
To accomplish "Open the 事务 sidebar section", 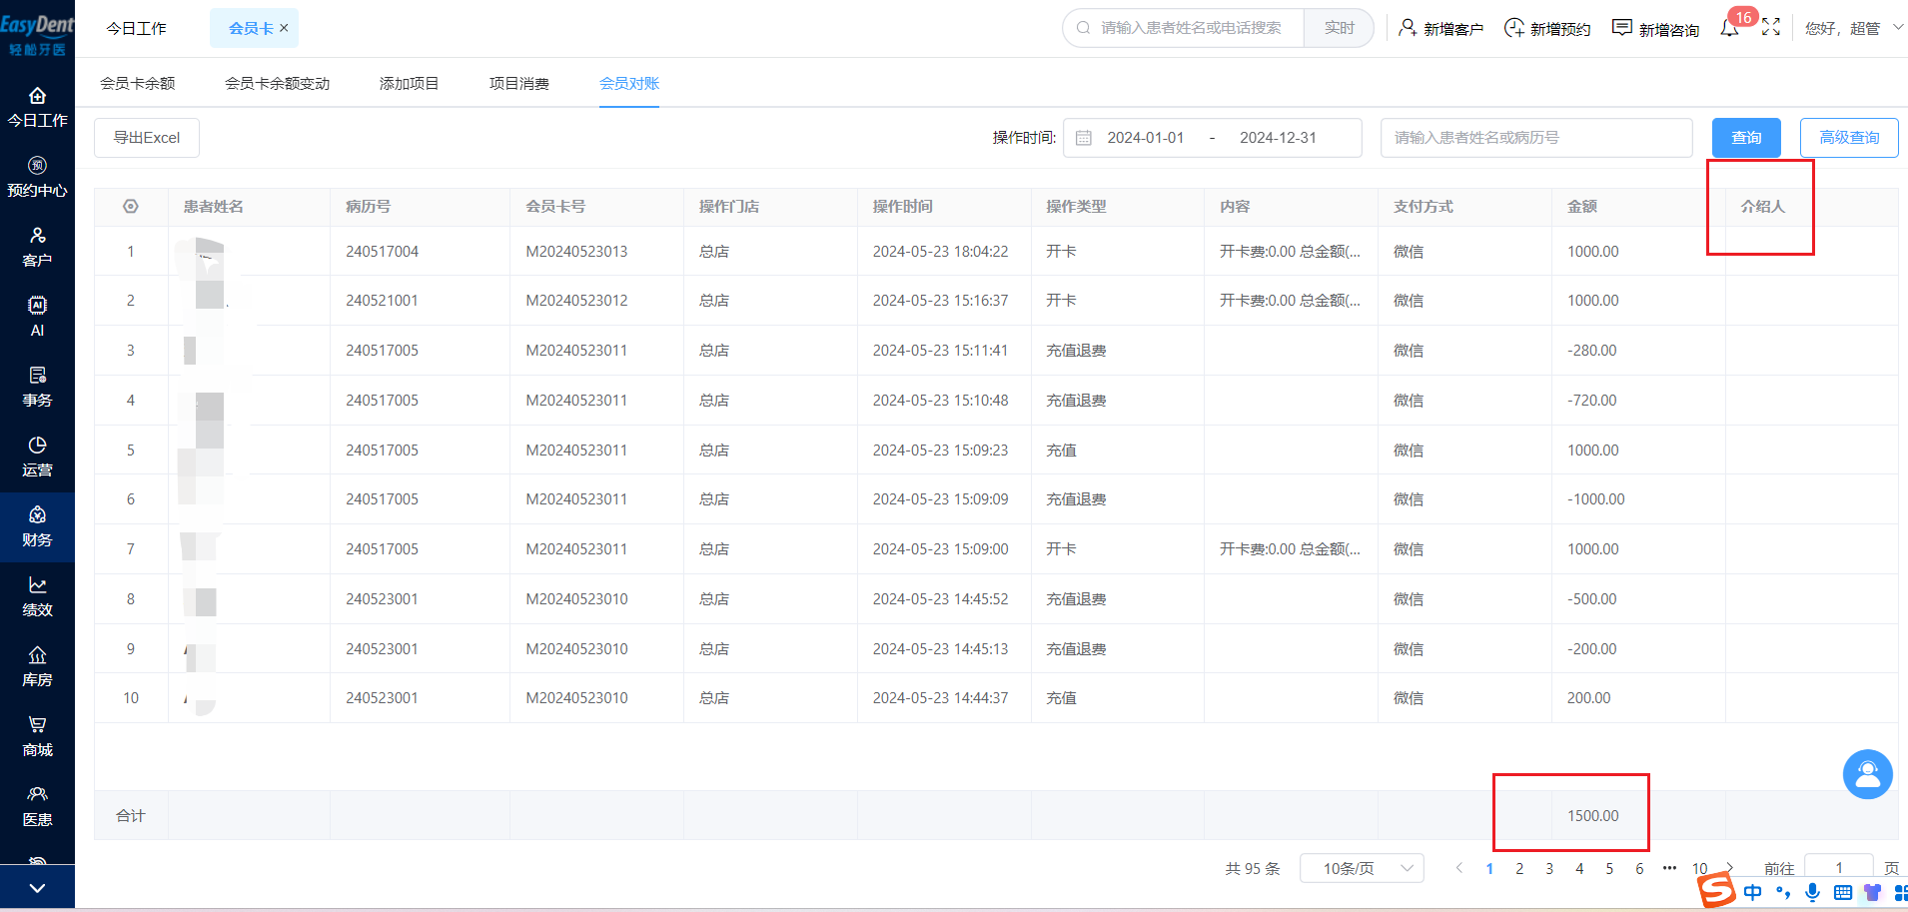I will point(37,388).
